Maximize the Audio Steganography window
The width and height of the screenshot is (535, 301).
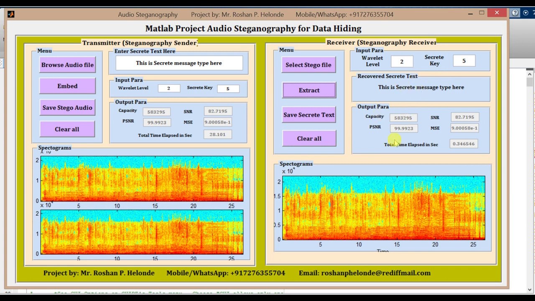[481, 13]
